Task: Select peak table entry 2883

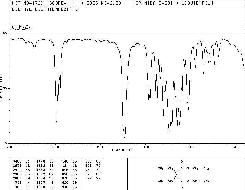Action: (17, 178)
